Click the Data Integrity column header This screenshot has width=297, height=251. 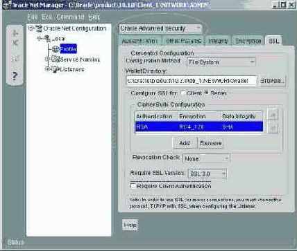pos(241,116)
